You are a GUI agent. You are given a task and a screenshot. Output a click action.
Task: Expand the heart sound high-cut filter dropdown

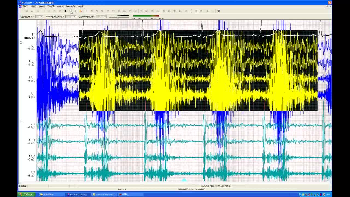click(x=105, y=17)
